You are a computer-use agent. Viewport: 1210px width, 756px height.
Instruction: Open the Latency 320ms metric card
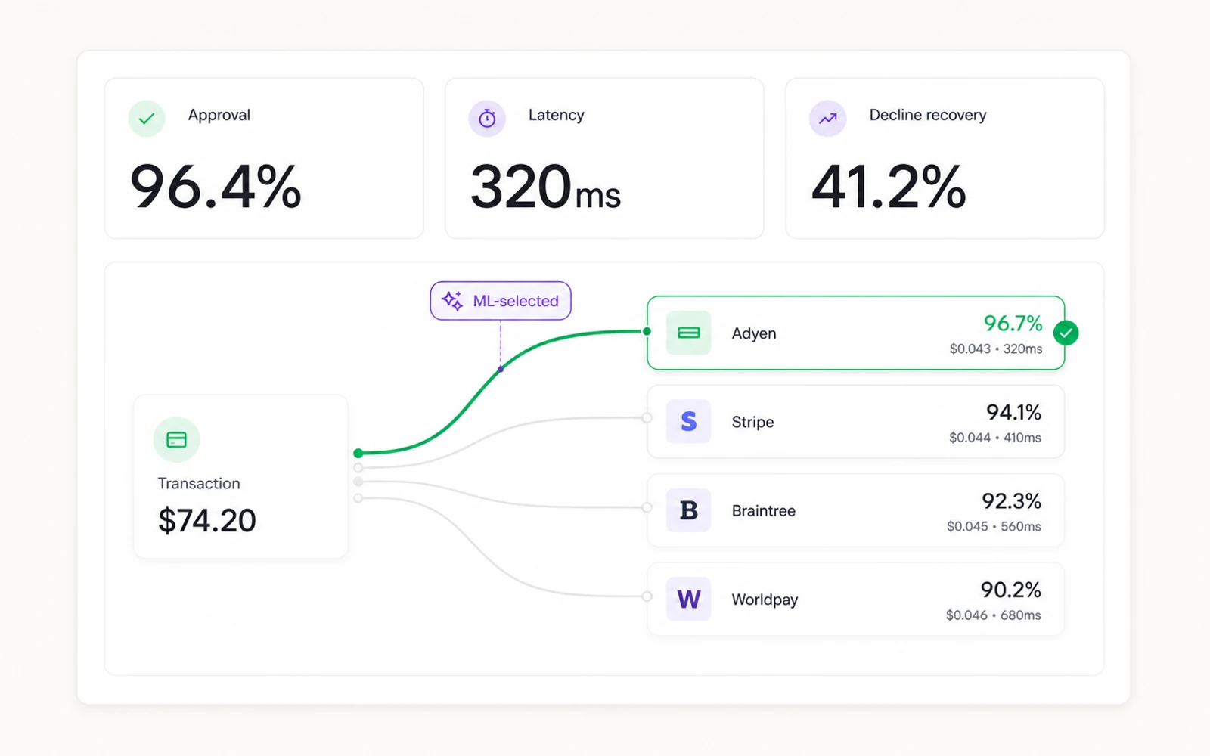point(604,158)
